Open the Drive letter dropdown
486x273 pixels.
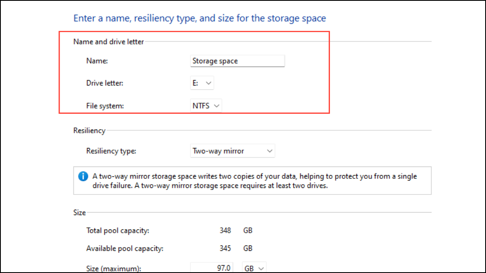(x=202, y=83)
